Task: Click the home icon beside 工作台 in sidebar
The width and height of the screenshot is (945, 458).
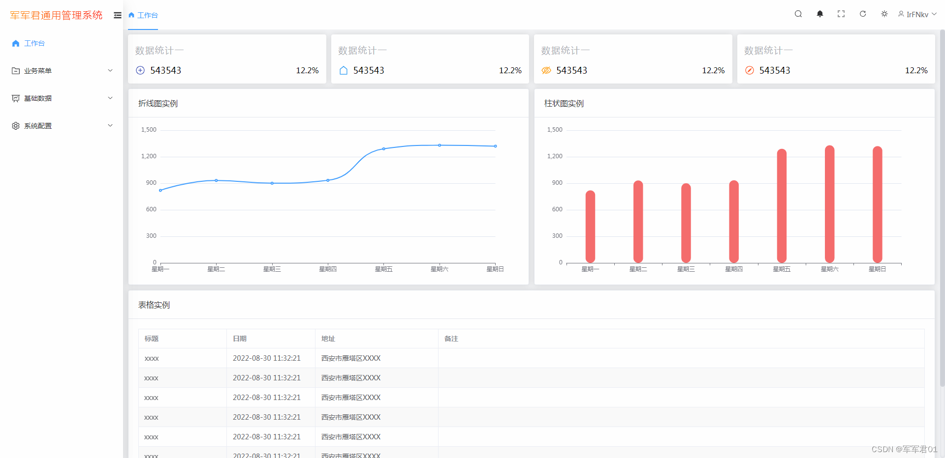Action: (16, 43)
